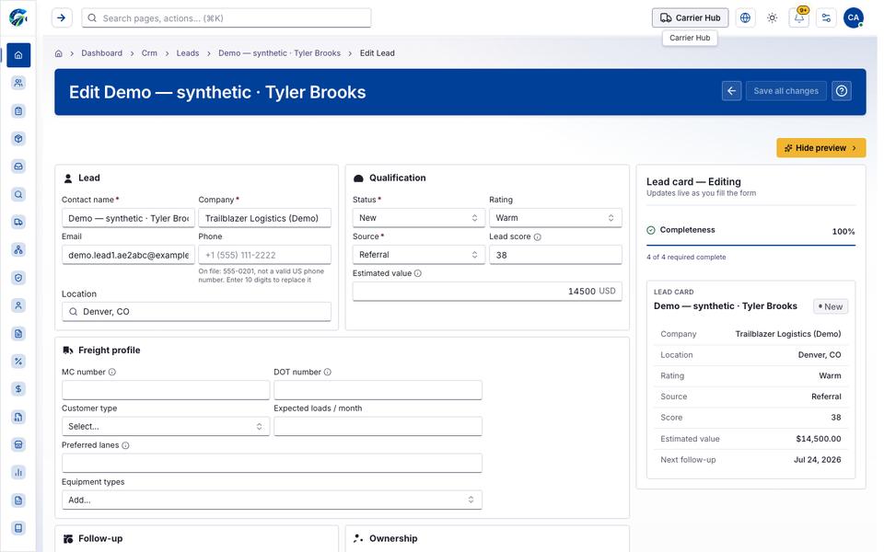Go back using the header arrow button
Image resolution: width=884 pixels, height=552 pixels.
pos(732,91)
